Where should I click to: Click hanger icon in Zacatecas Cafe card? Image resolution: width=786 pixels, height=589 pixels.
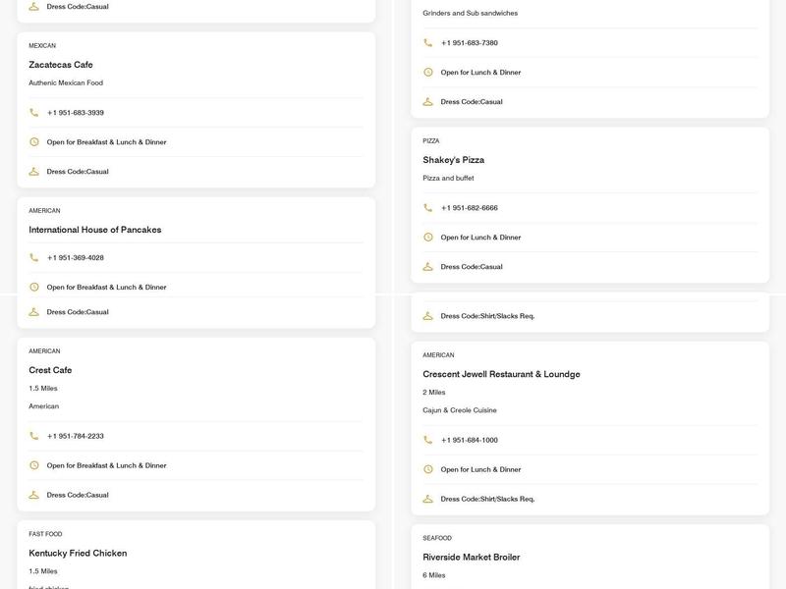34,172
